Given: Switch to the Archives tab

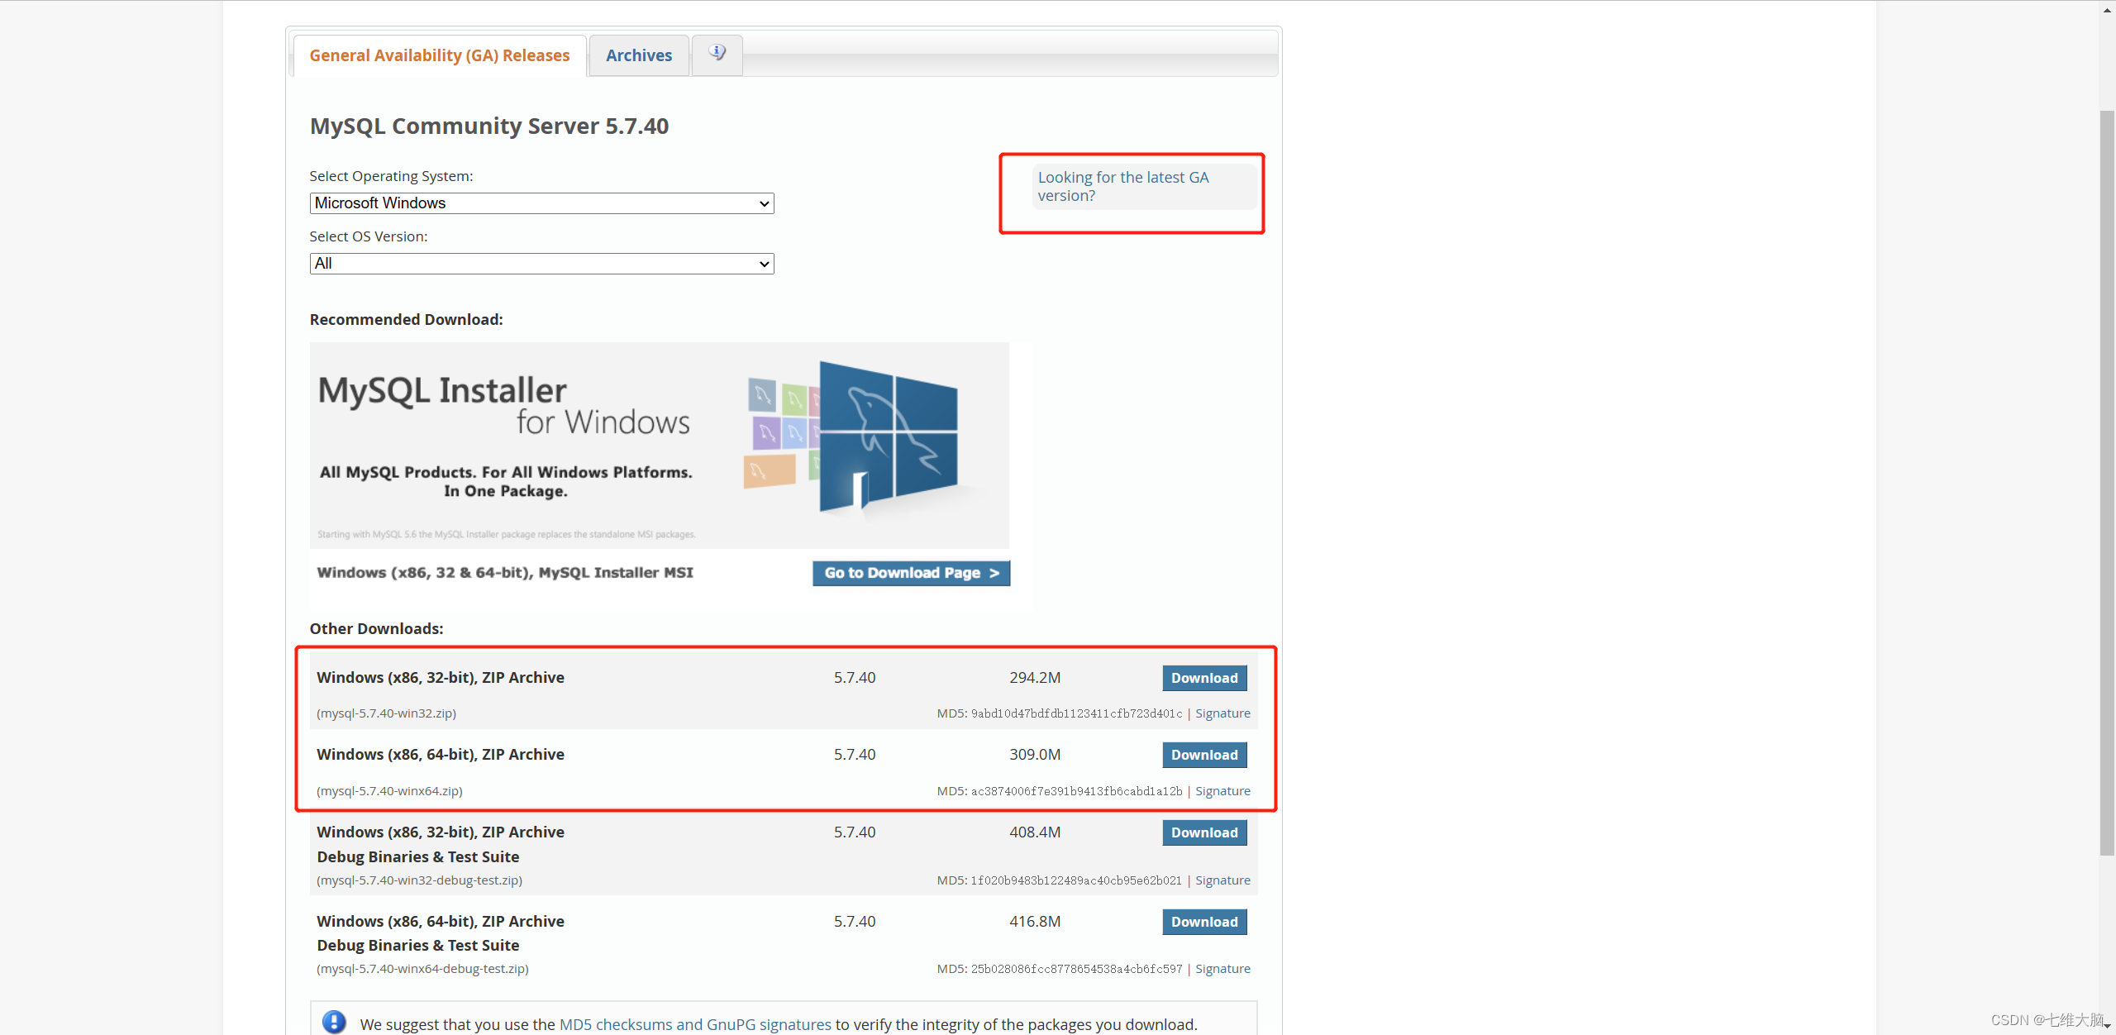Looking at the screenshot, I should pyautogui.click(x=638, y=55).
